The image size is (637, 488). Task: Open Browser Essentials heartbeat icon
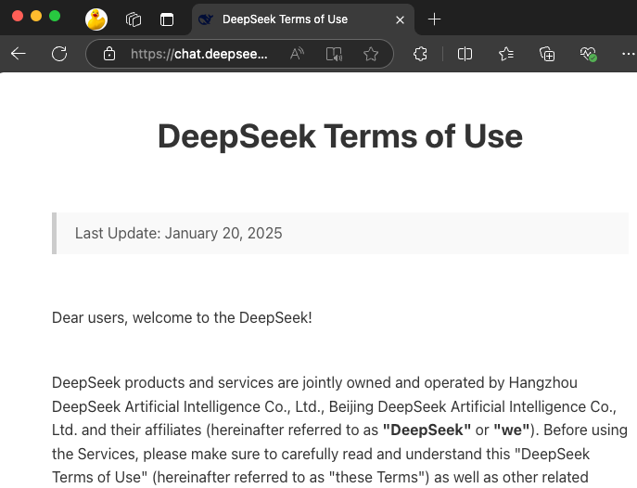click(x=588, y=54)
